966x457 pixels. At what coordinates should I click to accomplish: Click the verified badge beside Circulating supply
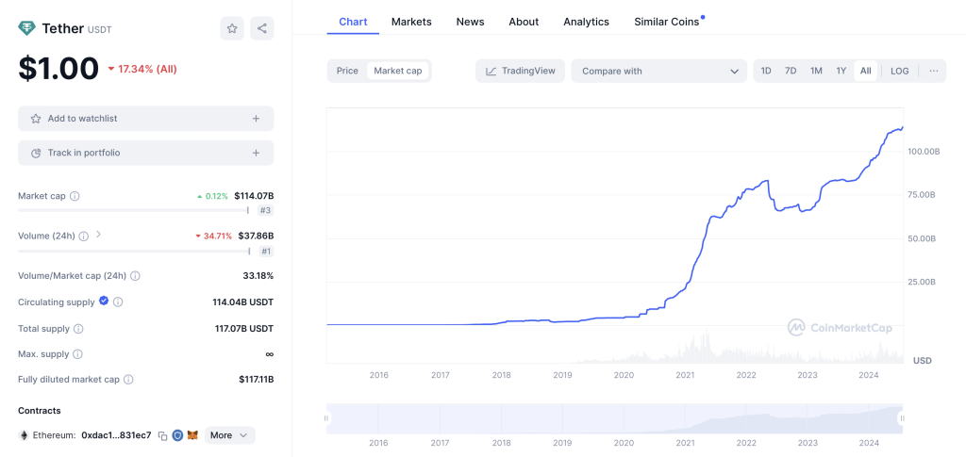tap(104, 302)
